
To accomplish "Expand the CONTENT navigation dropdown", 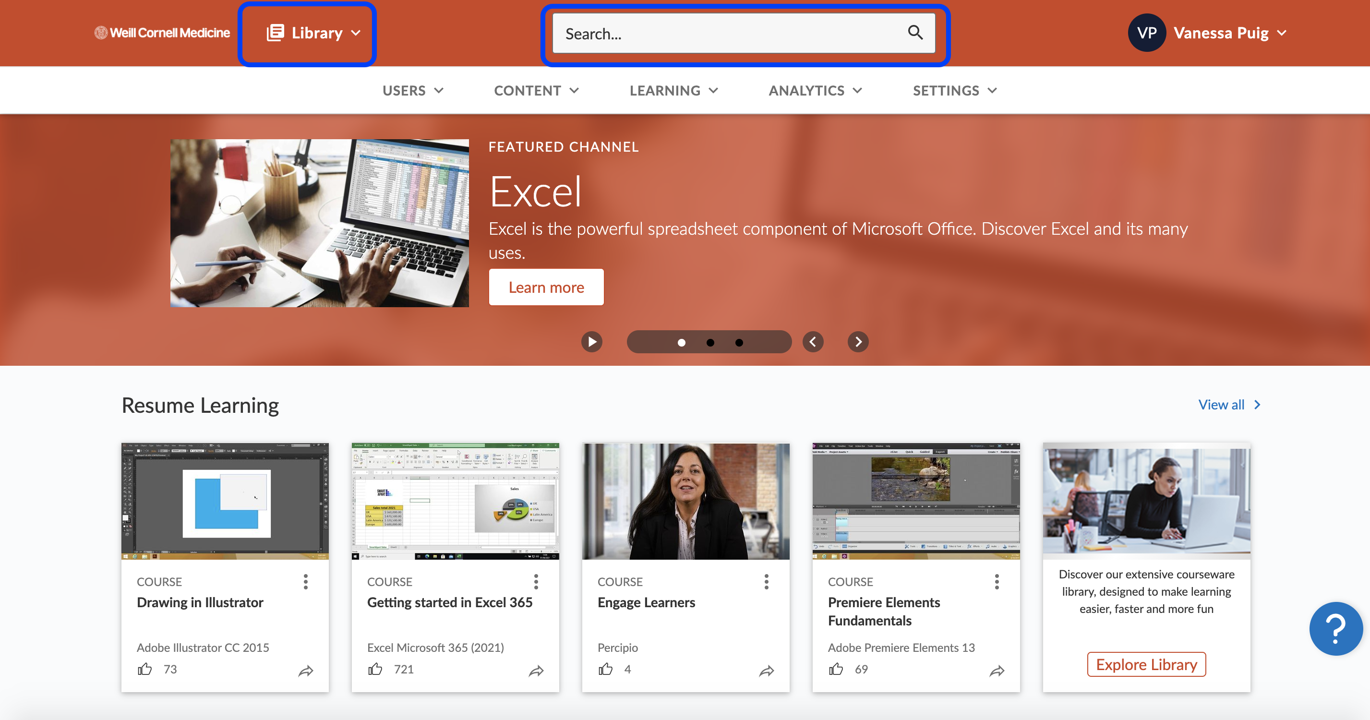I will [x=535, y=90].
